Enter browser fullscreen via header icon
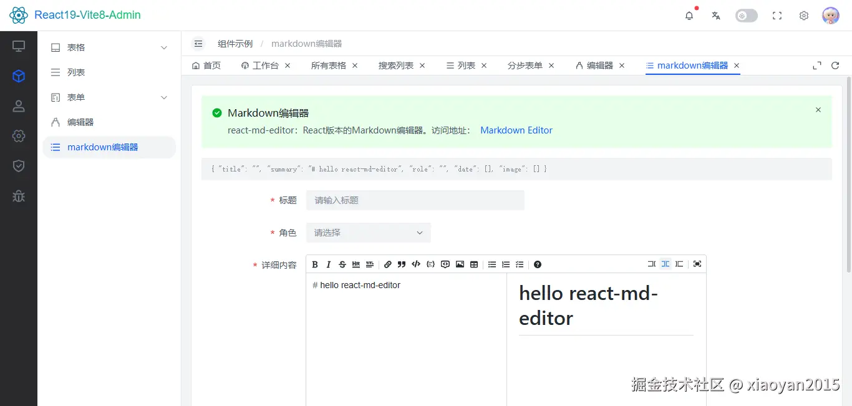 point(777,16)
